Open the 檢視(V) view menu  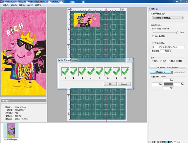(x=30, y=5)
